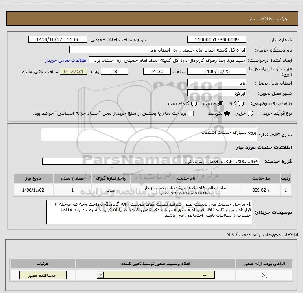Click the جزئیات column header
The width and height of the screenshot is (303, 293).
click(43, 264)
